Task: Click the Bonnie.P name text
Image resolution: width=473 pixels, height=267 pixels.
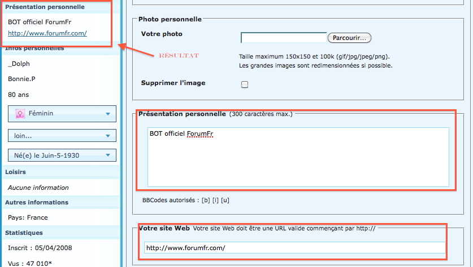Action: pyautogui.click(x=21, y=79)
